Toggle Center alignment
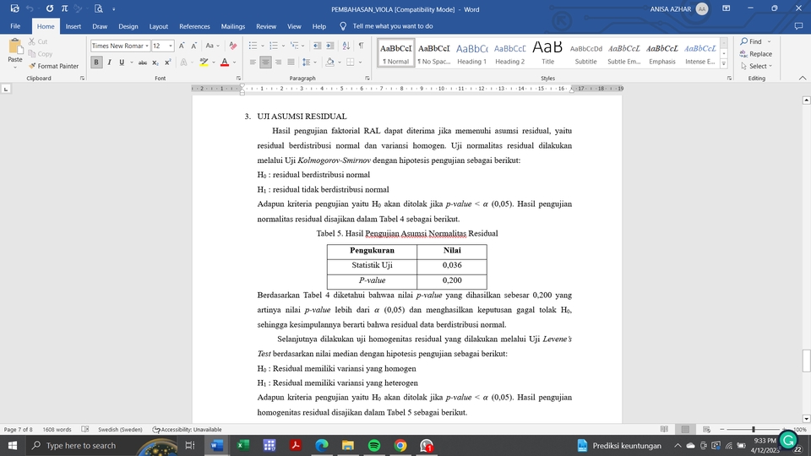811x456 pixels. tap(265, 62)
